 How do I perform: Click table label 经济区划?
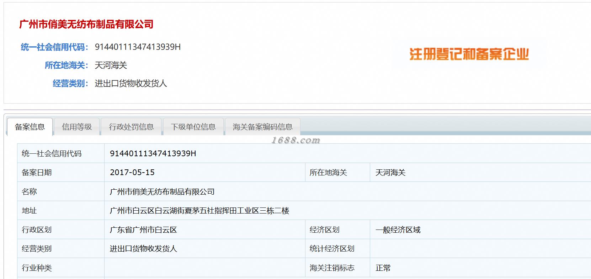(x=324, y=230)
